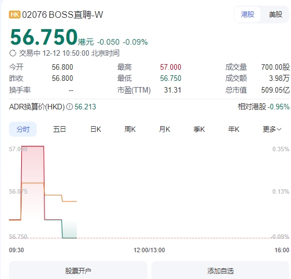Click the green area in the intraday chart
Image resolution: width=291 pixels, height=279 pixels.
click(70, 230)
